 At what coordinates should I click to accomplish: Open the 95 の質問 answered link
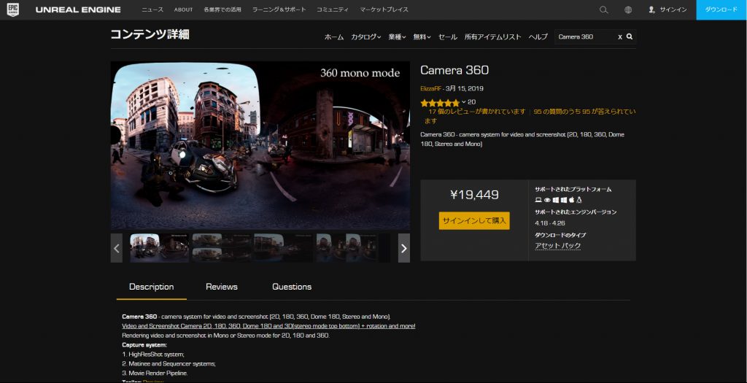click(584, 112)
